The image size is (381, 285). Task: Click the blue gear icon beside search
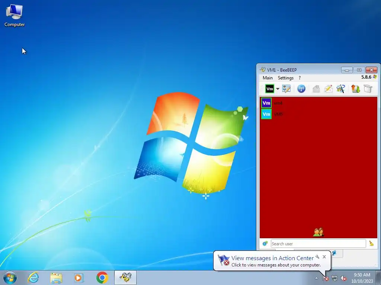(x=265, y=243)
